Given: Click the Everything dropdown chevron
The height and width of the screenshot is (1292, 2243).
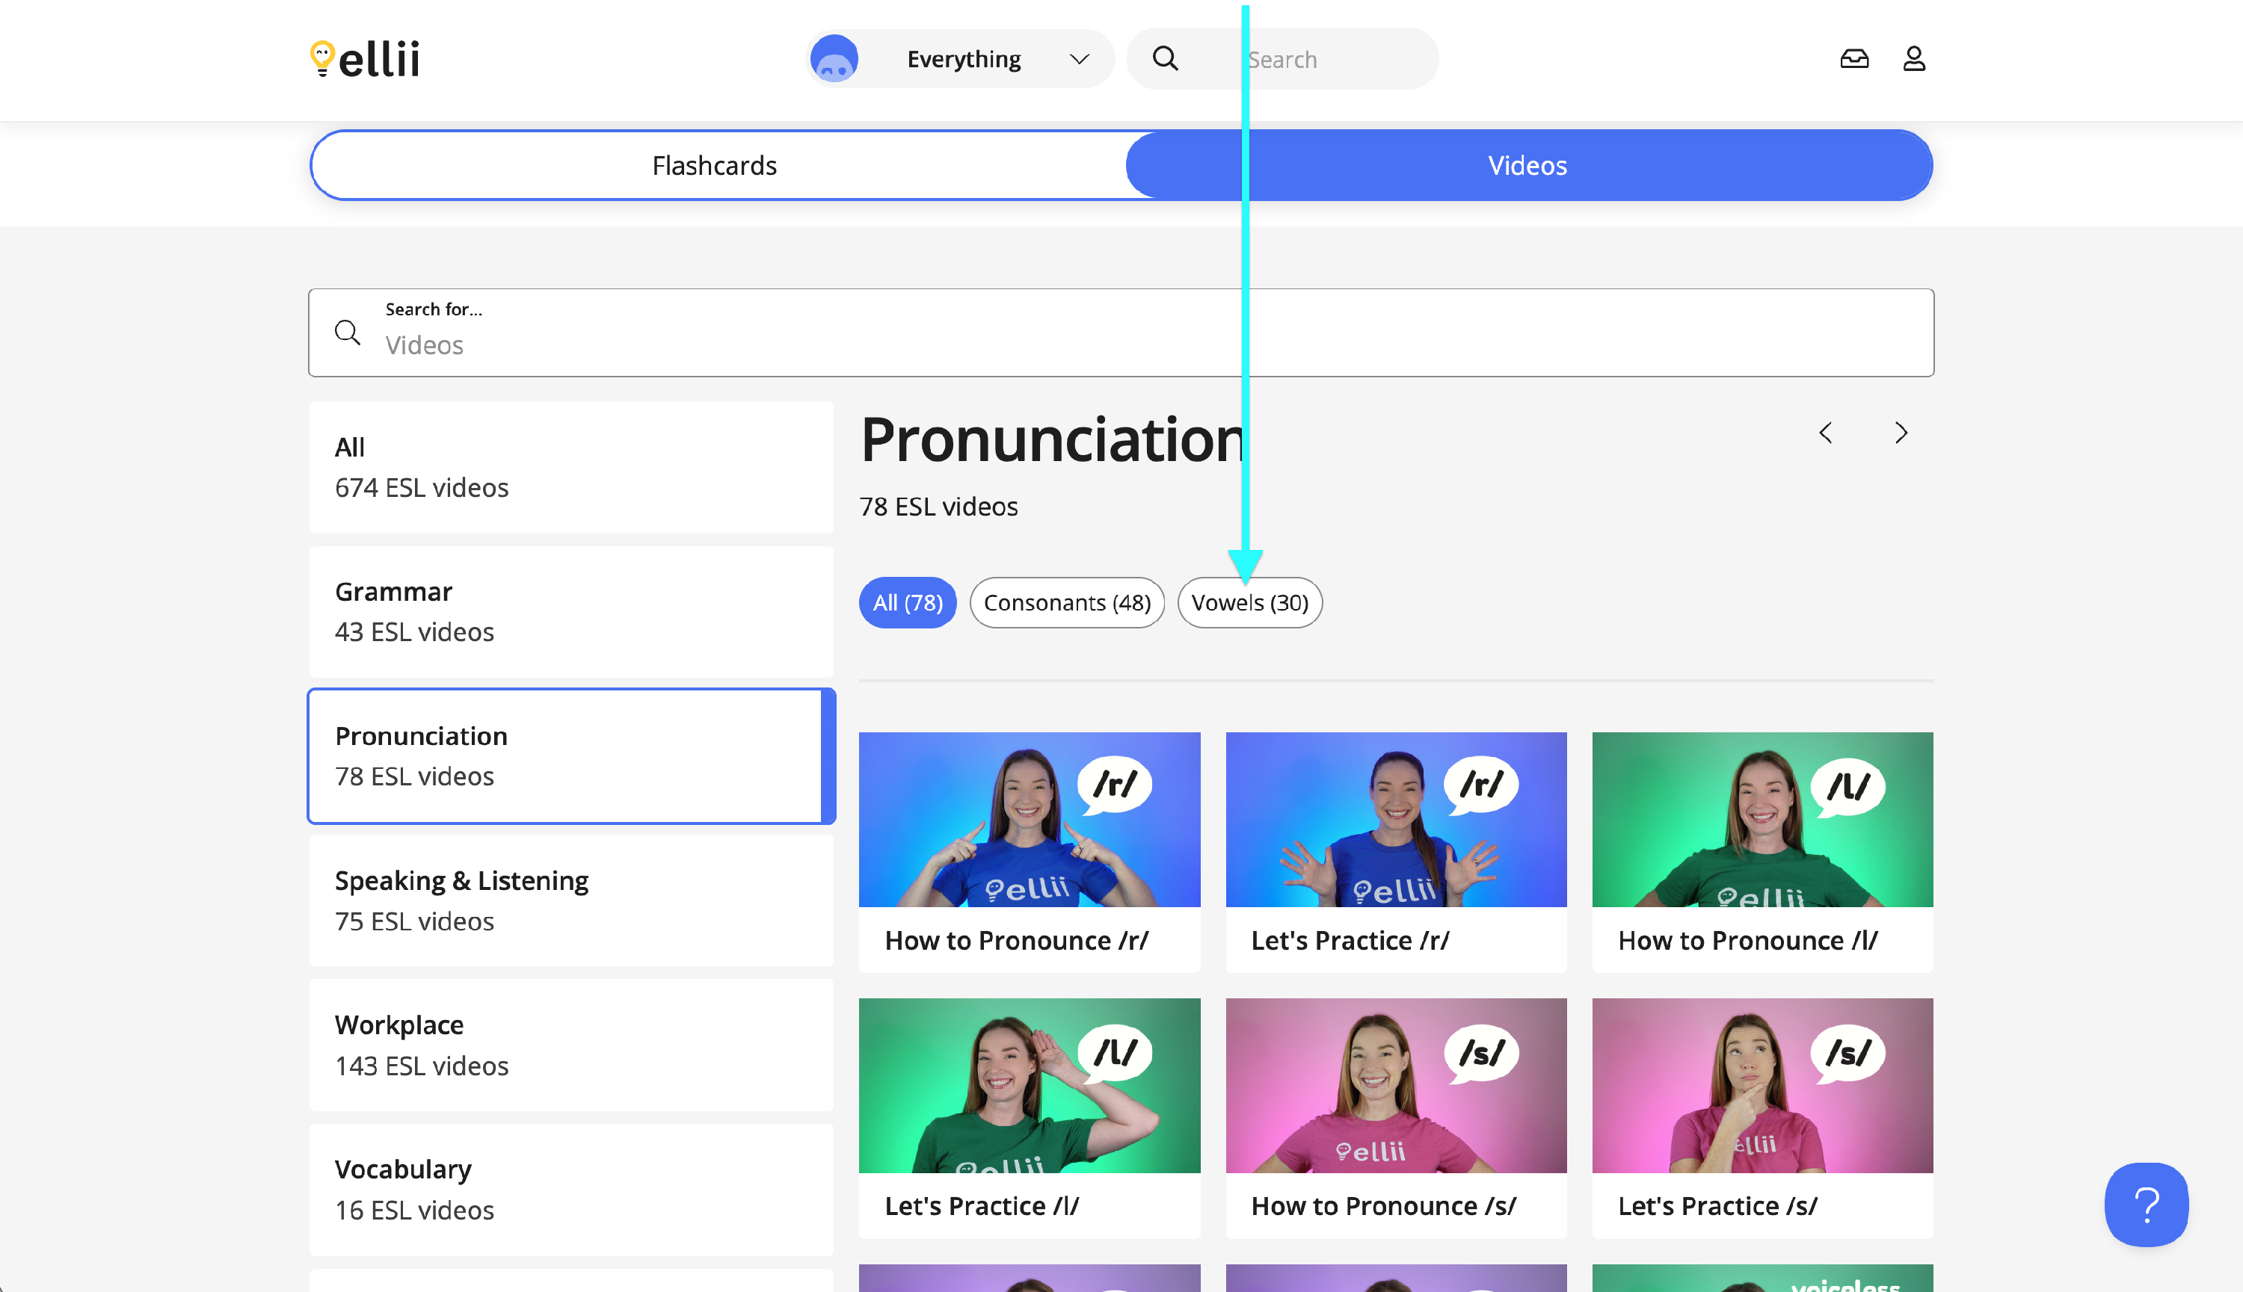Looking at the screenshot, I should coord(1078,58).
